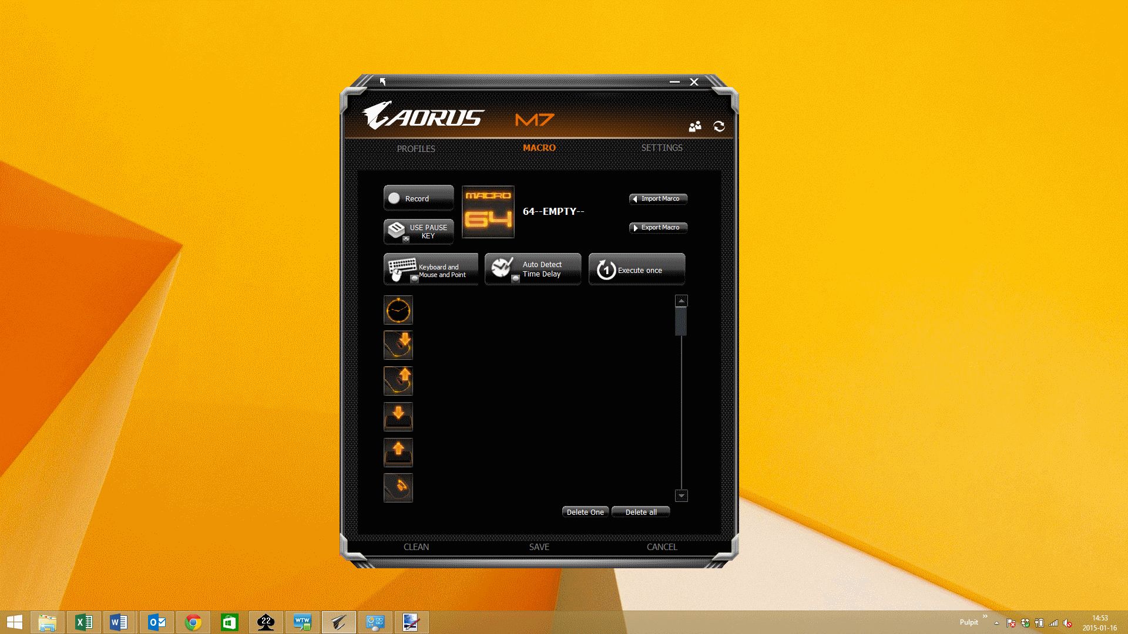
Task: Open user profile icon in header
Action: point(695,126)
